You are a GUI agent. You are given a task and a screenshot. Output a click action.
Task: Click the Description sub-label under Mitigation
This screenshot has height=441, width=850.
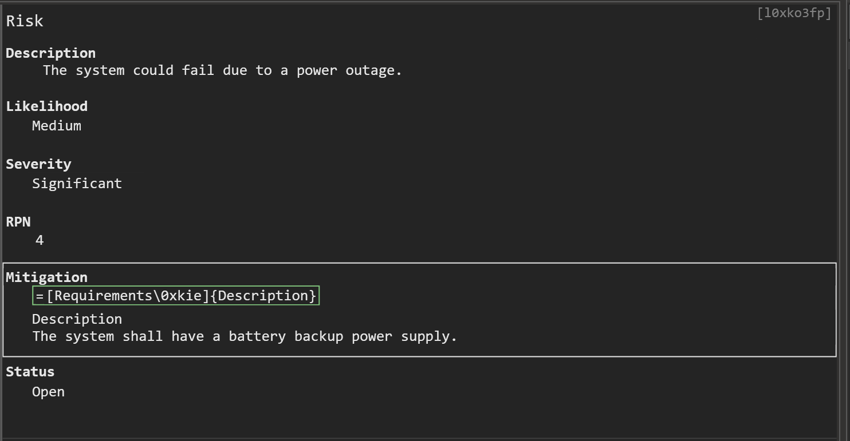pyautogui.click(x=77, y=319)
